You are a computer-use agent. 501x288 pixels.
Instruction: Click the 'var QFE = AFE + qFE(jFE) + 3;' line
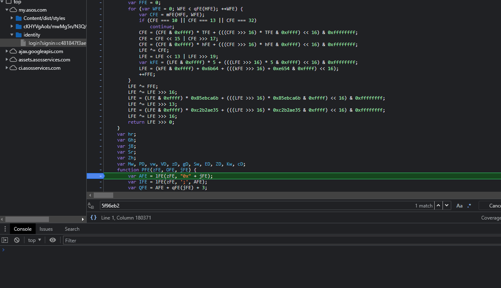[x=168, y=188]
